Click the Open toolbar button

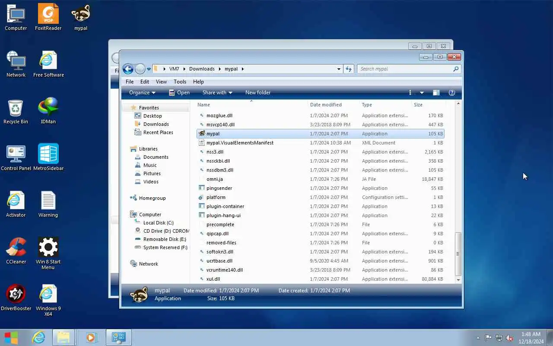(179, 93)
